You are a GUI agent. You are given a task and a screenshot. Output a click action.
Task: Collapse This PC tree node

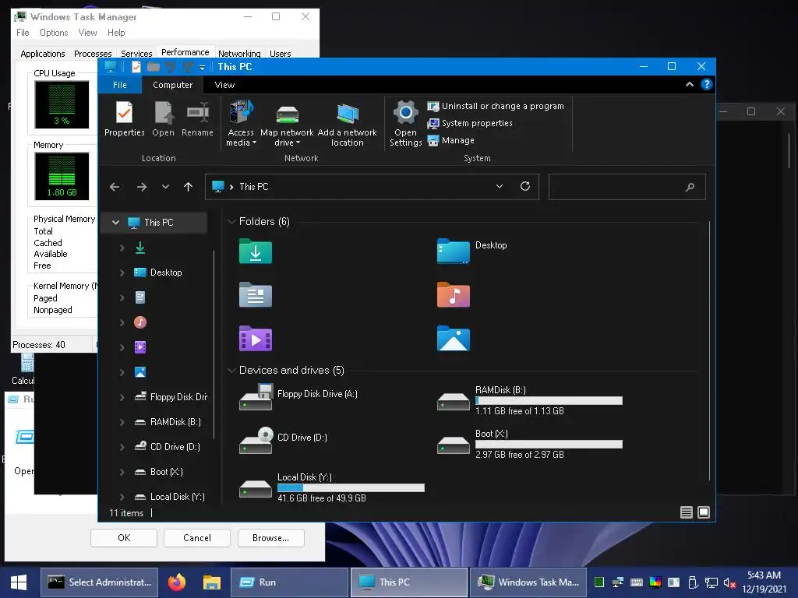coord(115,222)
